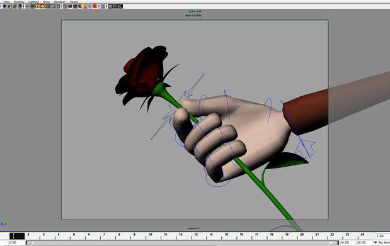Click the image plane icon
390x246 pixels.
tap(20, 6)
